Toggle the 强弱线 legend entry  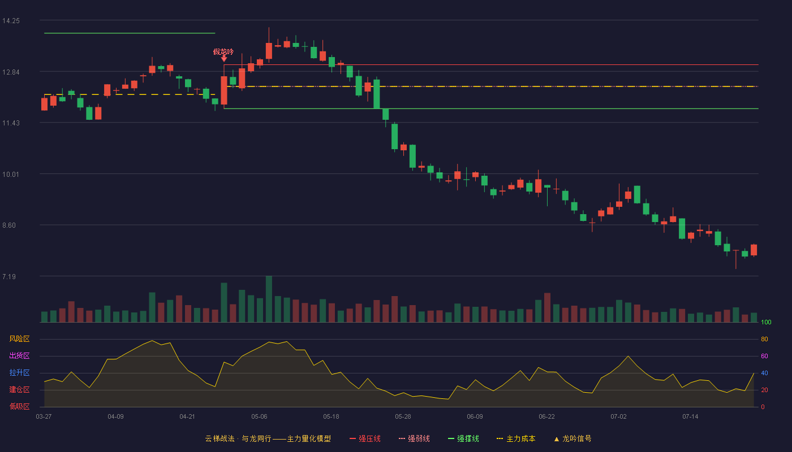(414, 438)
